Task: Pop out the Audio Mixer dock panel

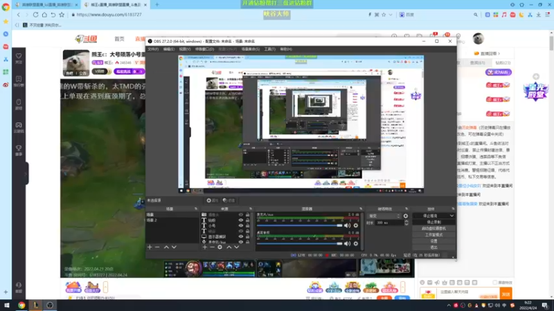Action: click(x=361, y=209)
